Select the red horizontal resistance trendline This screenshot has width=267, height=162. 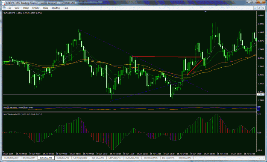[166, 57]
